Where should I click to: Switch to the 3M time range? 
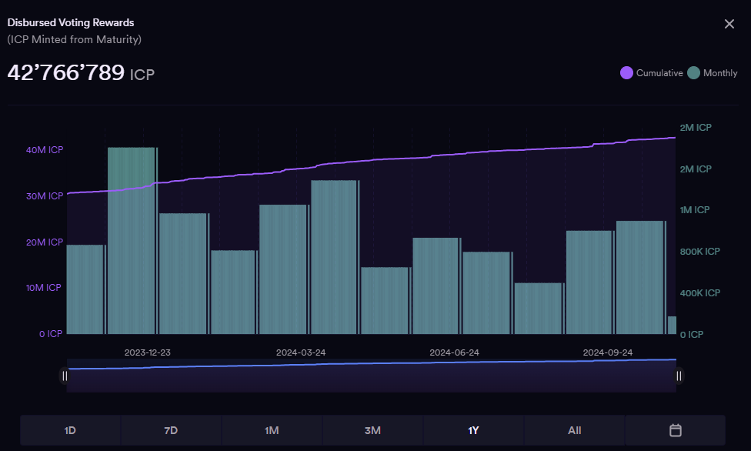pos(372,430)
